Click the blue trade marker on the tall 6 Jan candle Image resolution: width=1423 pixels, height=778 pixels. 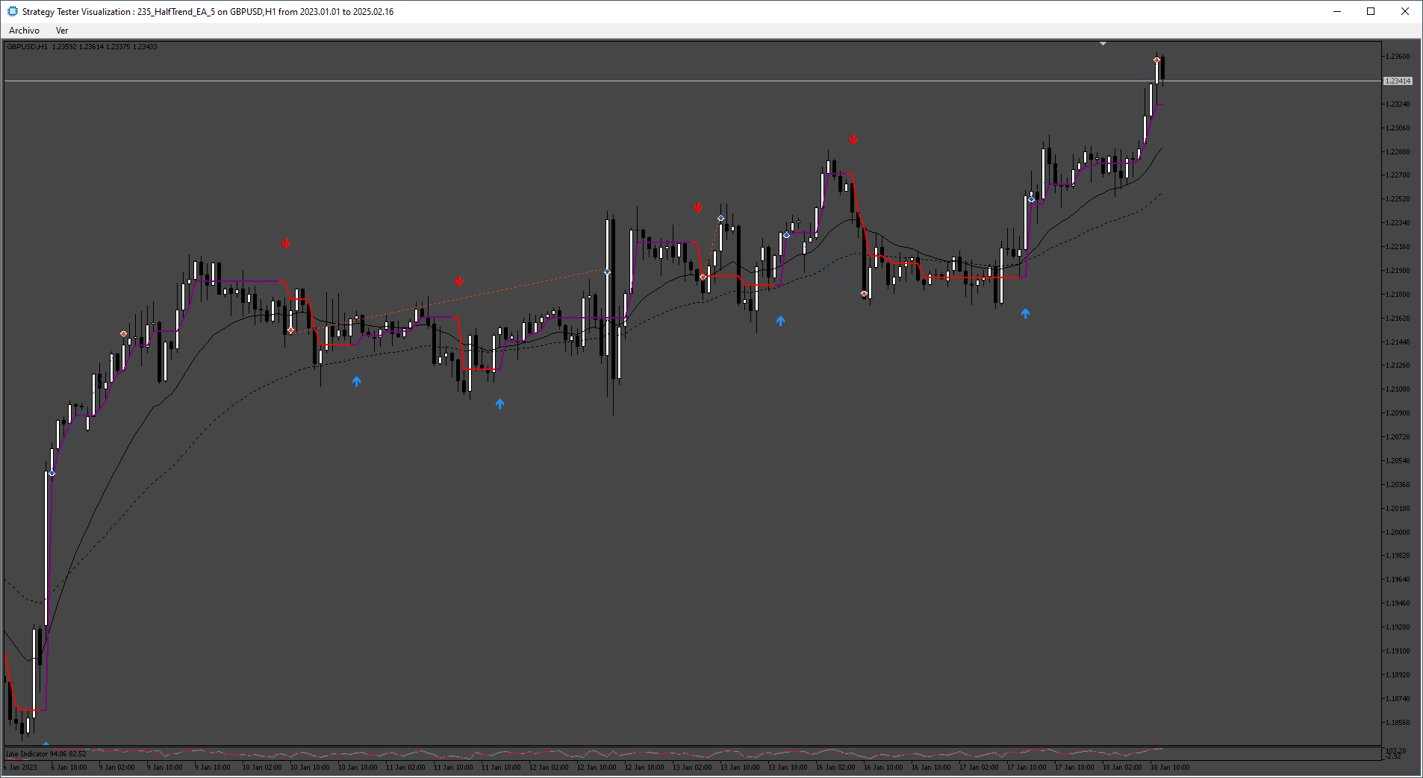tap(52, 473)
